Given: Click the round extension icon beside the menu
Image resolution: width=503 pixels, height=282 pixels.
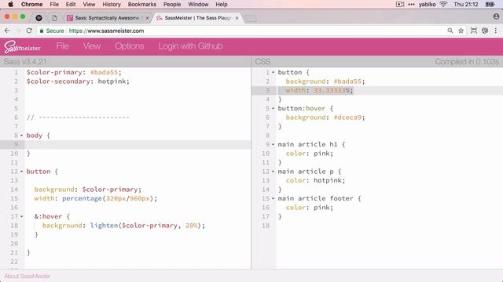Looking at the screenshot, I should 485,31.
